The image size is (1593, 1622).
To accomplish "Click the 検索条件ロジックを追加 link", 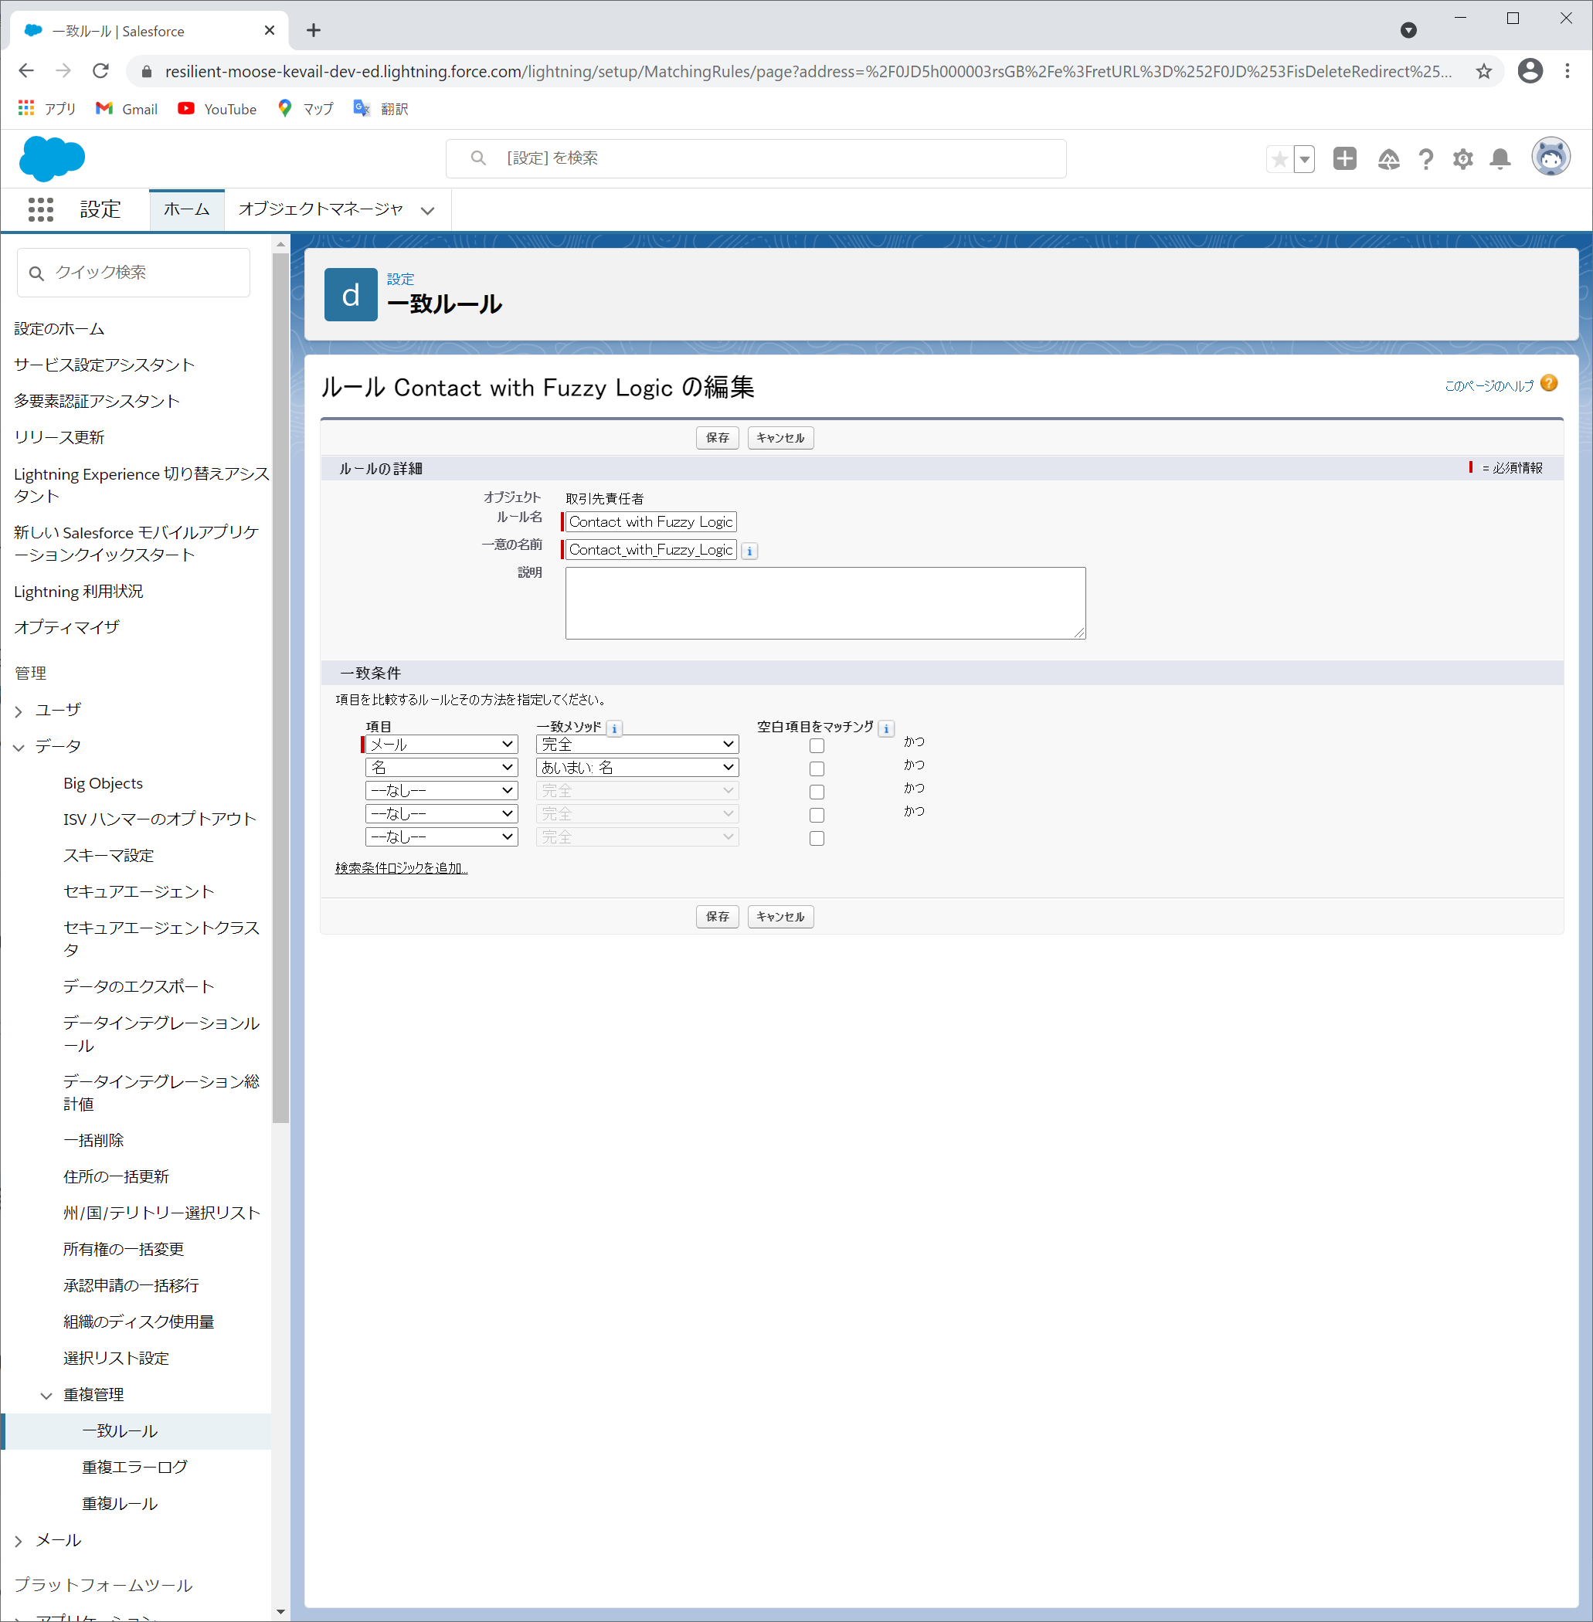I will pyautogui.click(x=401, y=868).
